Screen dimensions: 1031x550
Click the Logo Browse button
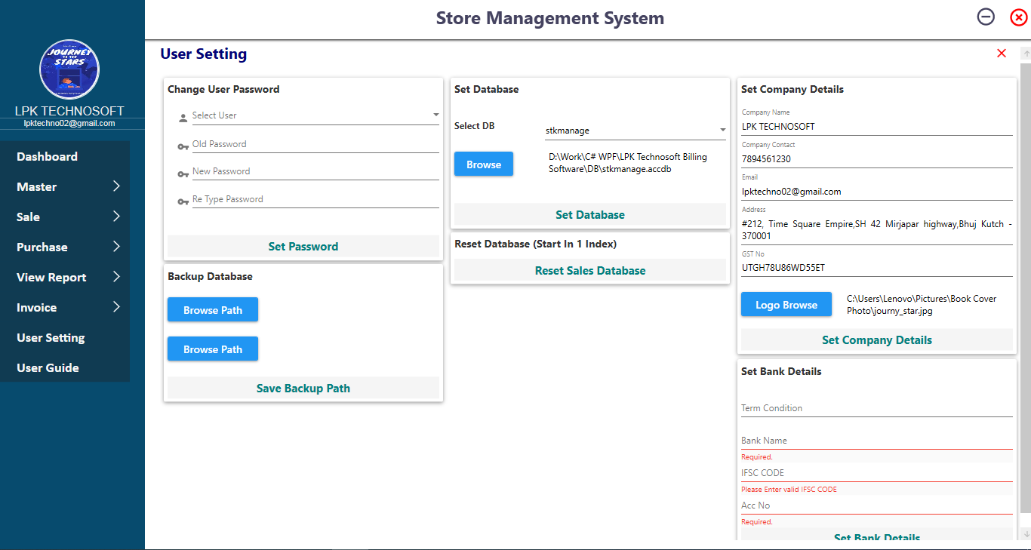click(x=786, y=305)
